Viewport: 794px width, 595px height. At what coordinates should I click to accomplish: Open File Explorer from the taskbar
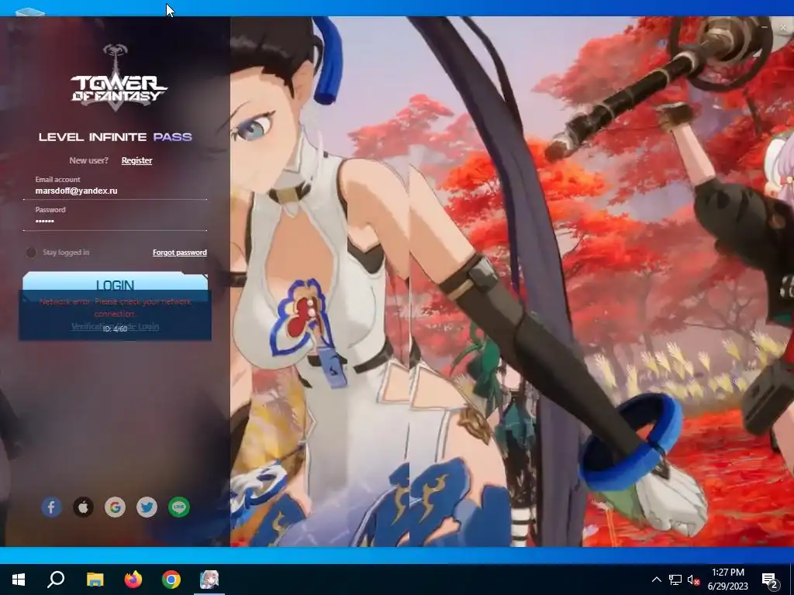click(95, 580)
